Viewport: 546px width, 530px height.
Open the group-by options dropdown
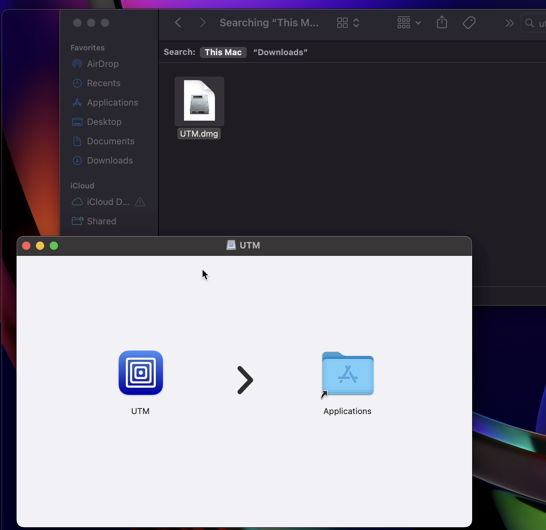(409, 23)
